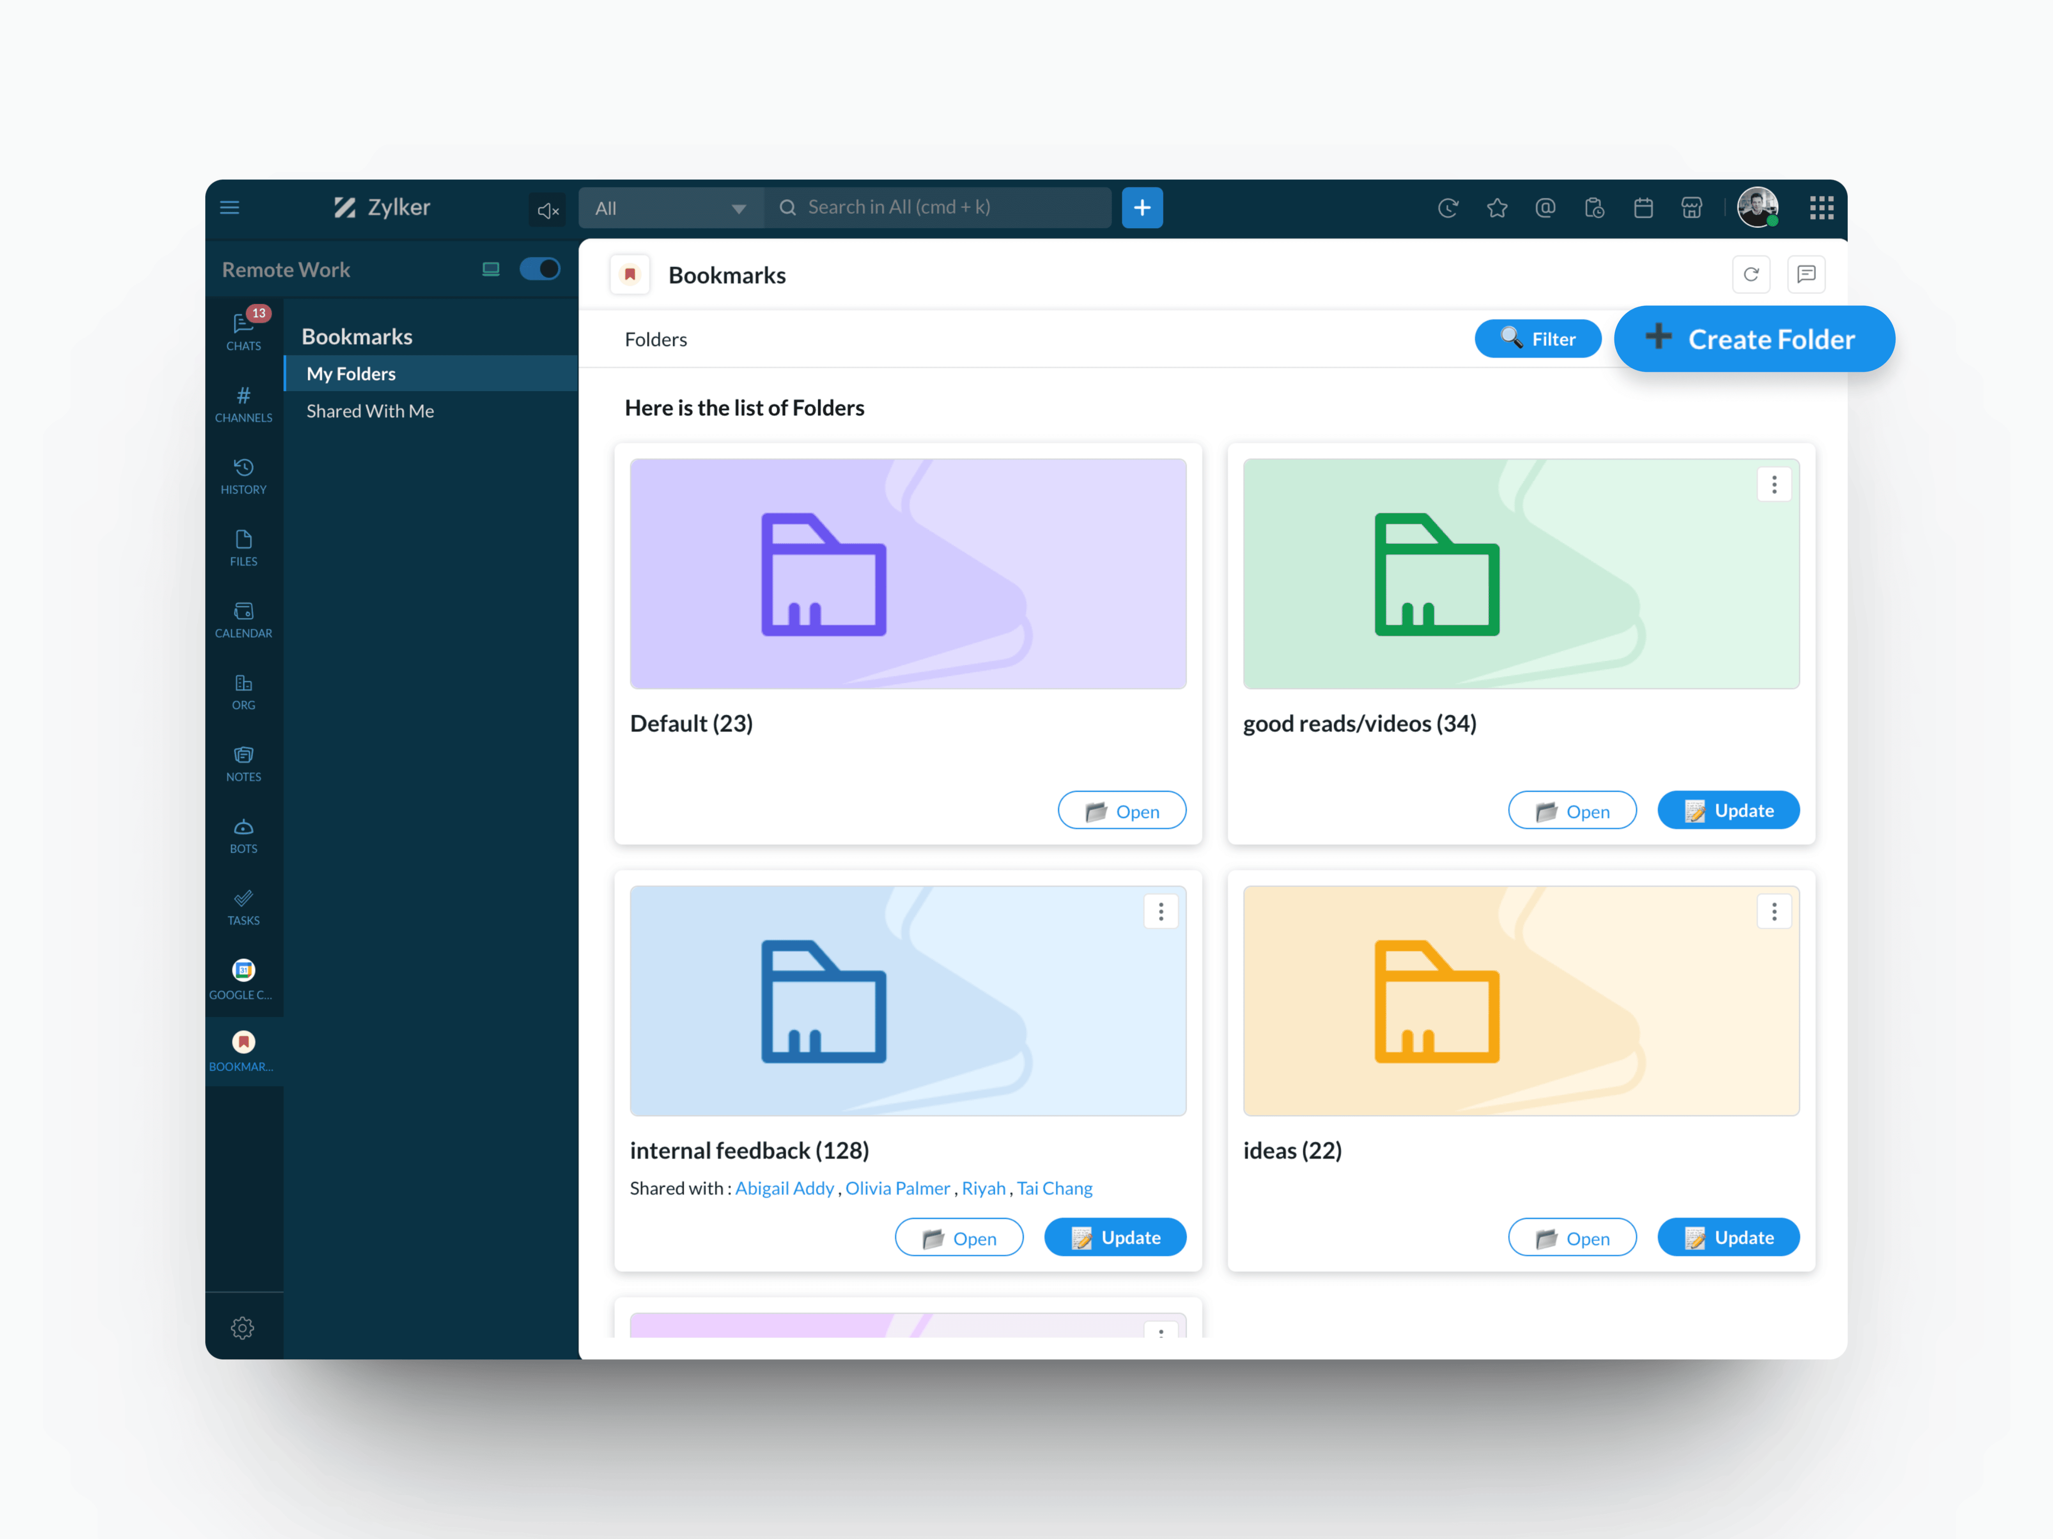Open the hamburger menu icon
This screenshot has width=2053, height=1539.
coord(229,208)
